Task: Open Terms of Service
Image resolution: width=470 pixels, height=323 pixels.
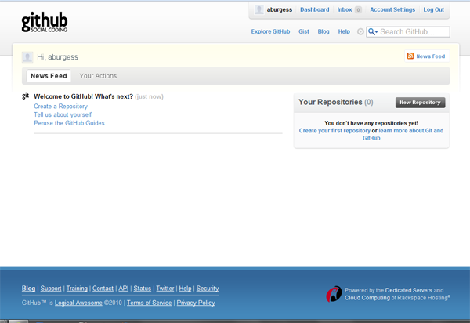Action: pos(150,303)
